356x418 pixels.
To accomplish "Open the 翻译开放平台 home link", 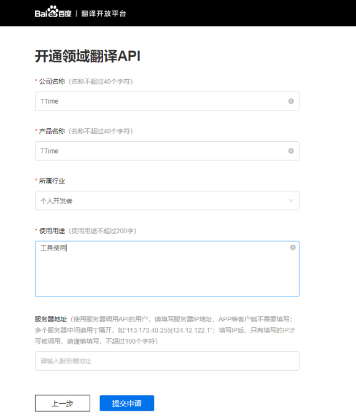I will coord(104,14).
